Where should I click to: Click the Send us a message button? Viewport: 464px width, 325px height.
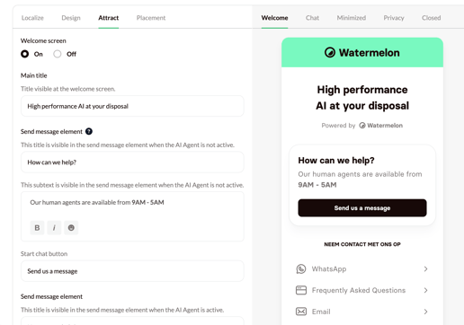[362, 208]
